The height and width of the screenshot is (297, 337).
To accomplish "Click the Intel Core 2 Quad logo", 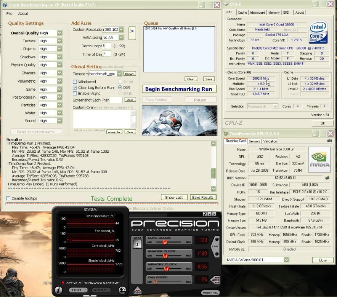I will click(x=318, y=32).
